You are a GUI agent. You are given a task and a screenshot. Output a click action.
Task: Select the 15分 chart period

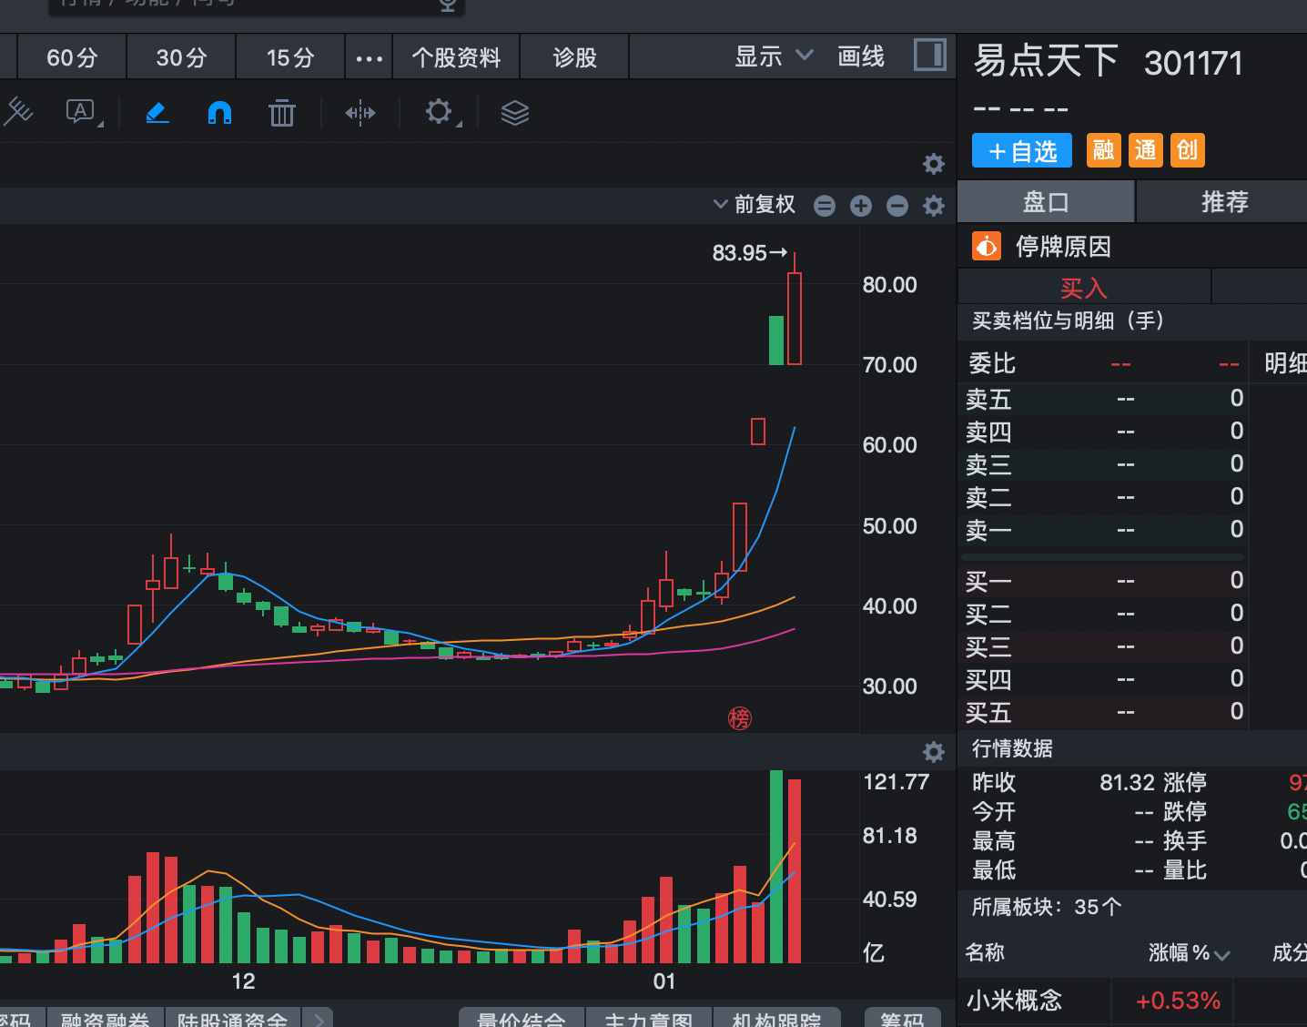click(290, 57)
